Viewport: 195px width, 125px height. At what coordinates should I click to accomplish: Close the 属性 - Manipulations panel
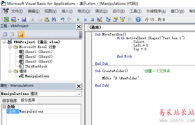pos(79,86)
